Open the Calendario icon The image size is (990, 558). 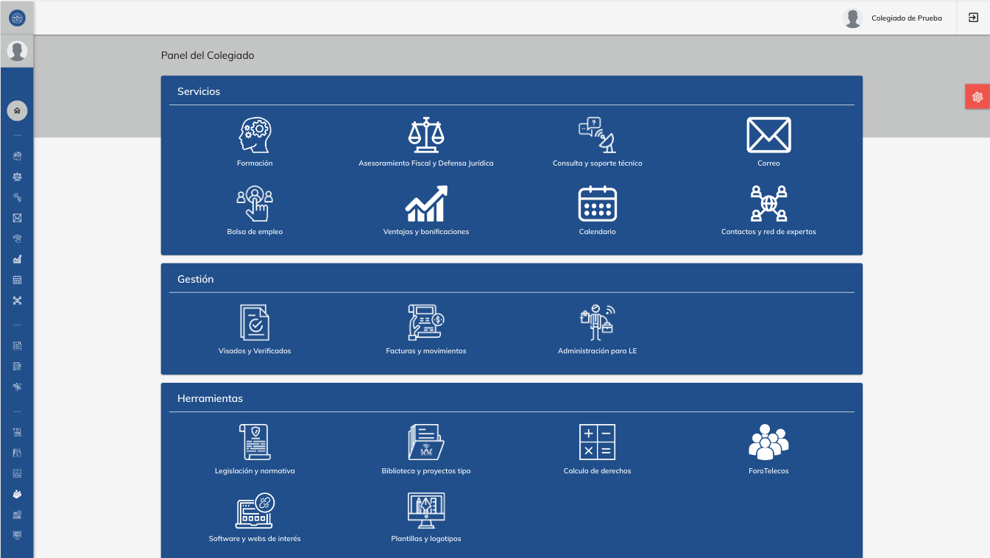597,204
